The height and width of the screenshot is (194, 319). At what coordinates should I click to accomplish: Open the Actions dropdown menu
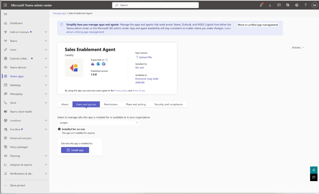[298, 47]
